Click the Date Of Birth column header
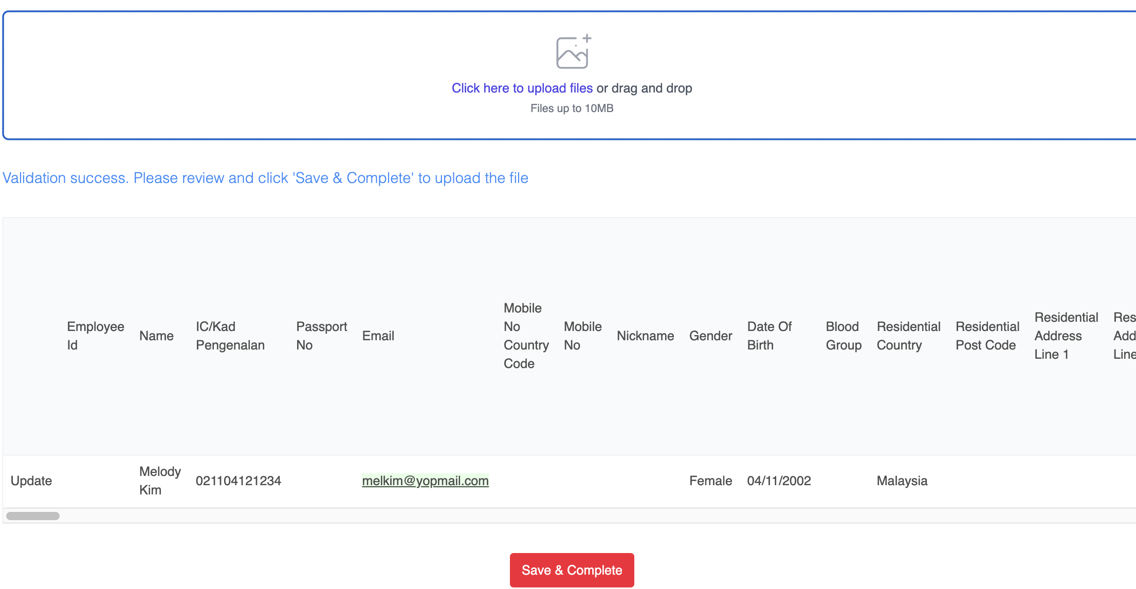The width and height of the screenshot is (1136, 589). point(769,336)
